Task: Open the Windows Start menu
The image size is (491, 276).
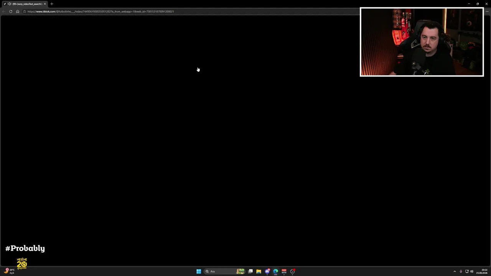Action: pos(199,271)
